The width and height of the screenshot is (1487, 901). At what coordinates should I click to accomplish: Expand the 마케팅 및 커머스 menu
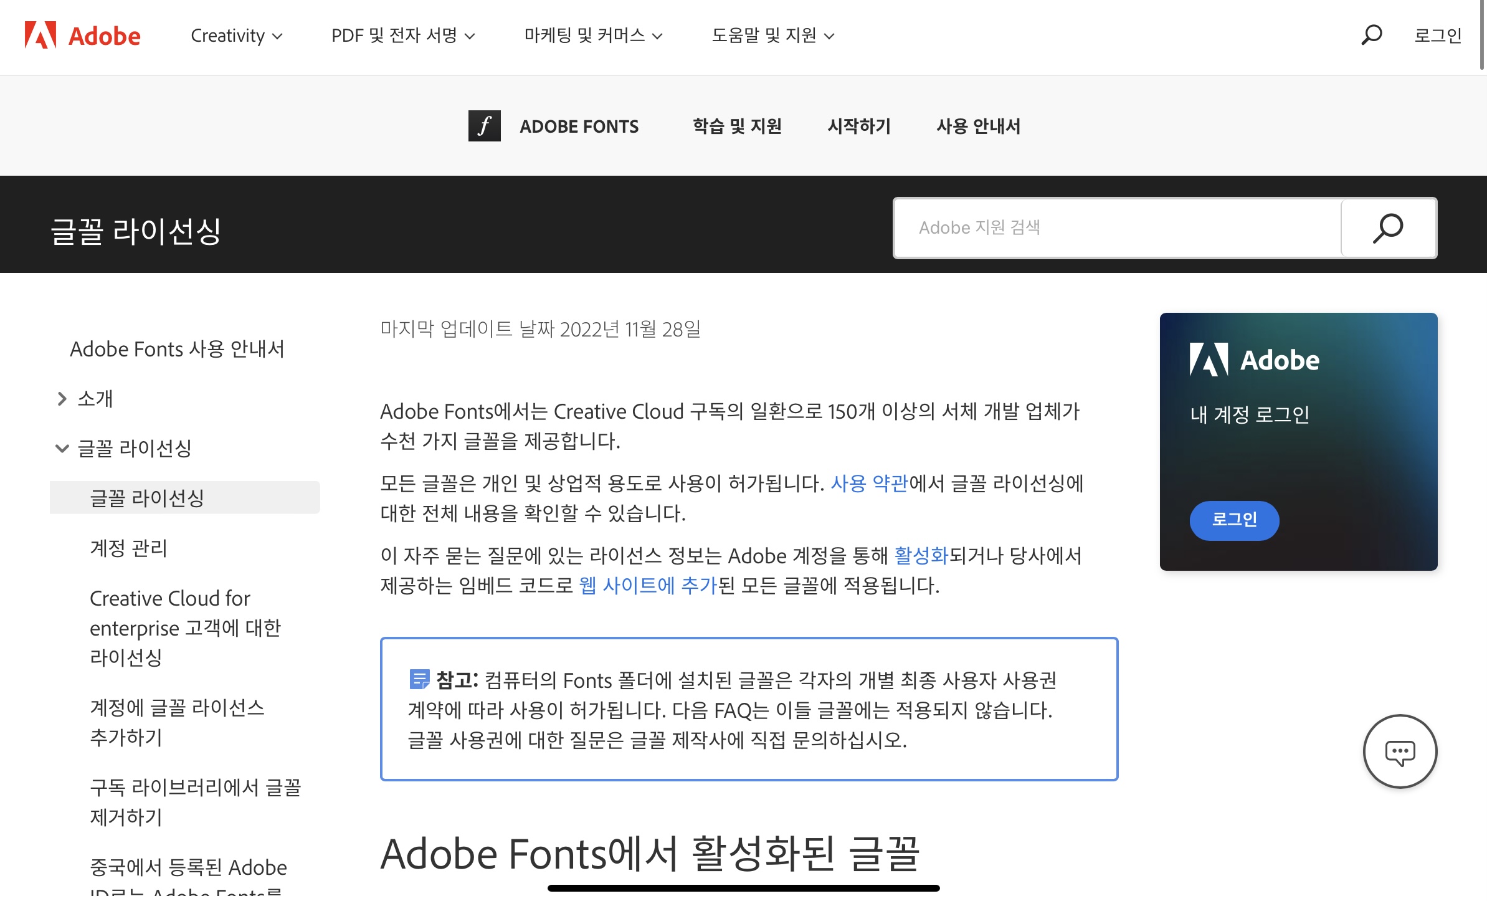coord(593,36)
